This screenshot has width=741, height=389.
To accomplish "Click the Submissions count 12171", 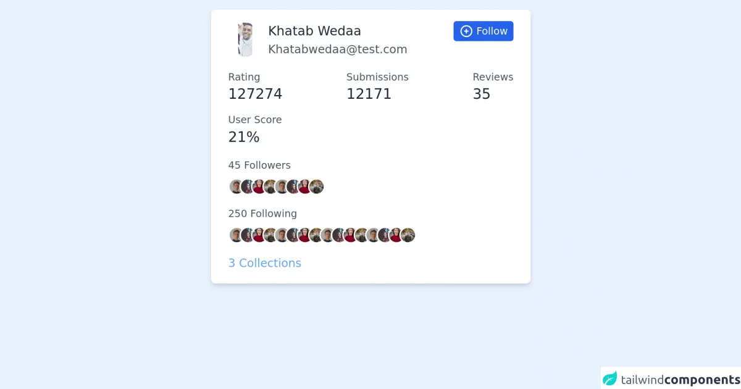I will tap(369, 94).
